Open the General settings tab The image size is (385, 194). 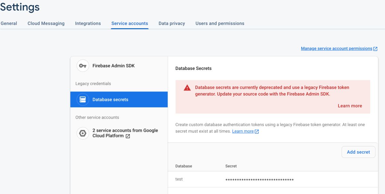pos(9,23)
